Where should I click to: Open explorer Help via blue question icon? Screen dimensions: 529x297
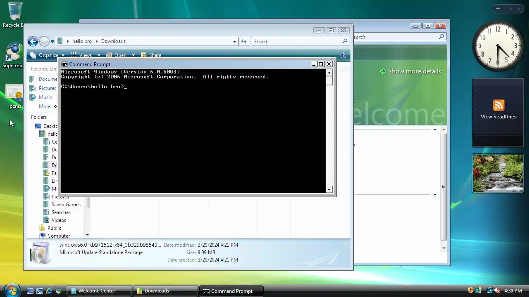coord(343,55)
